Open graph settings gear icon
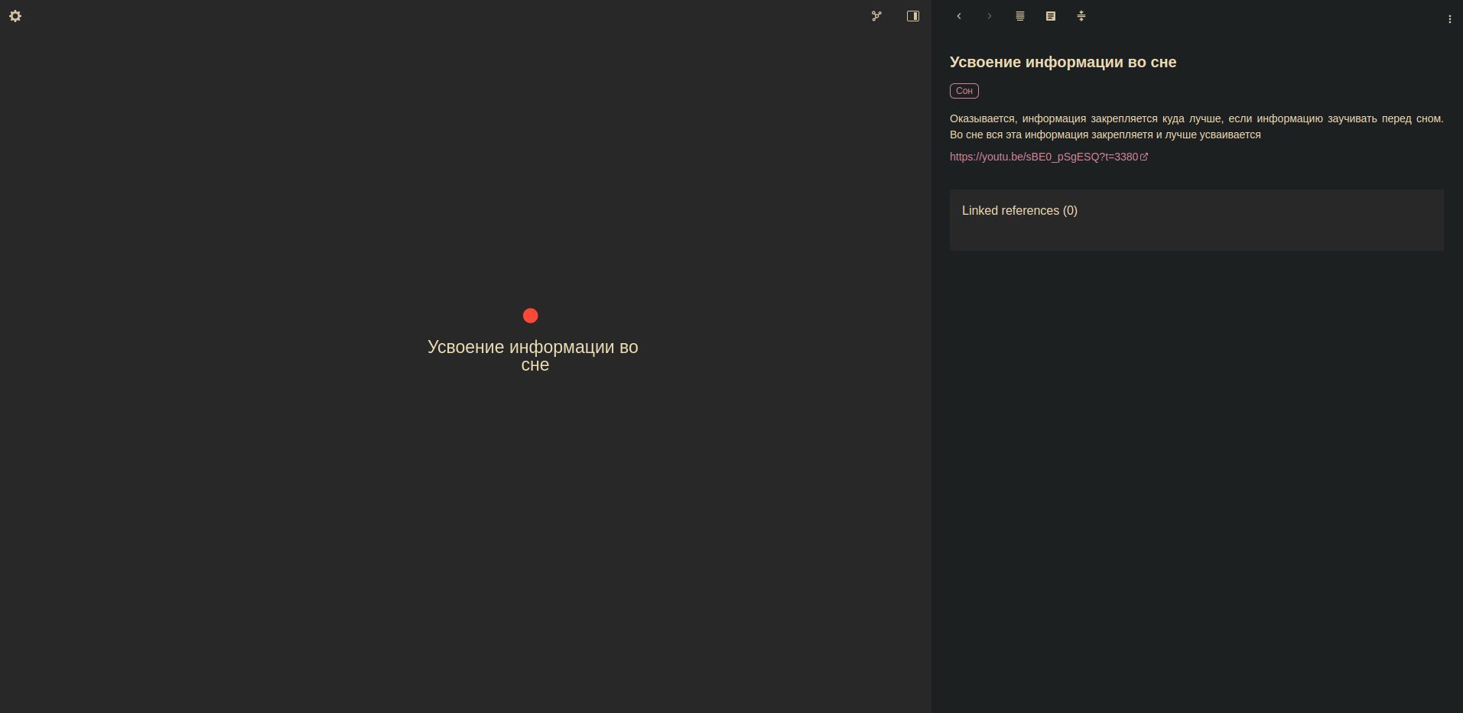1463x713 pixels. tap(15, 16)
